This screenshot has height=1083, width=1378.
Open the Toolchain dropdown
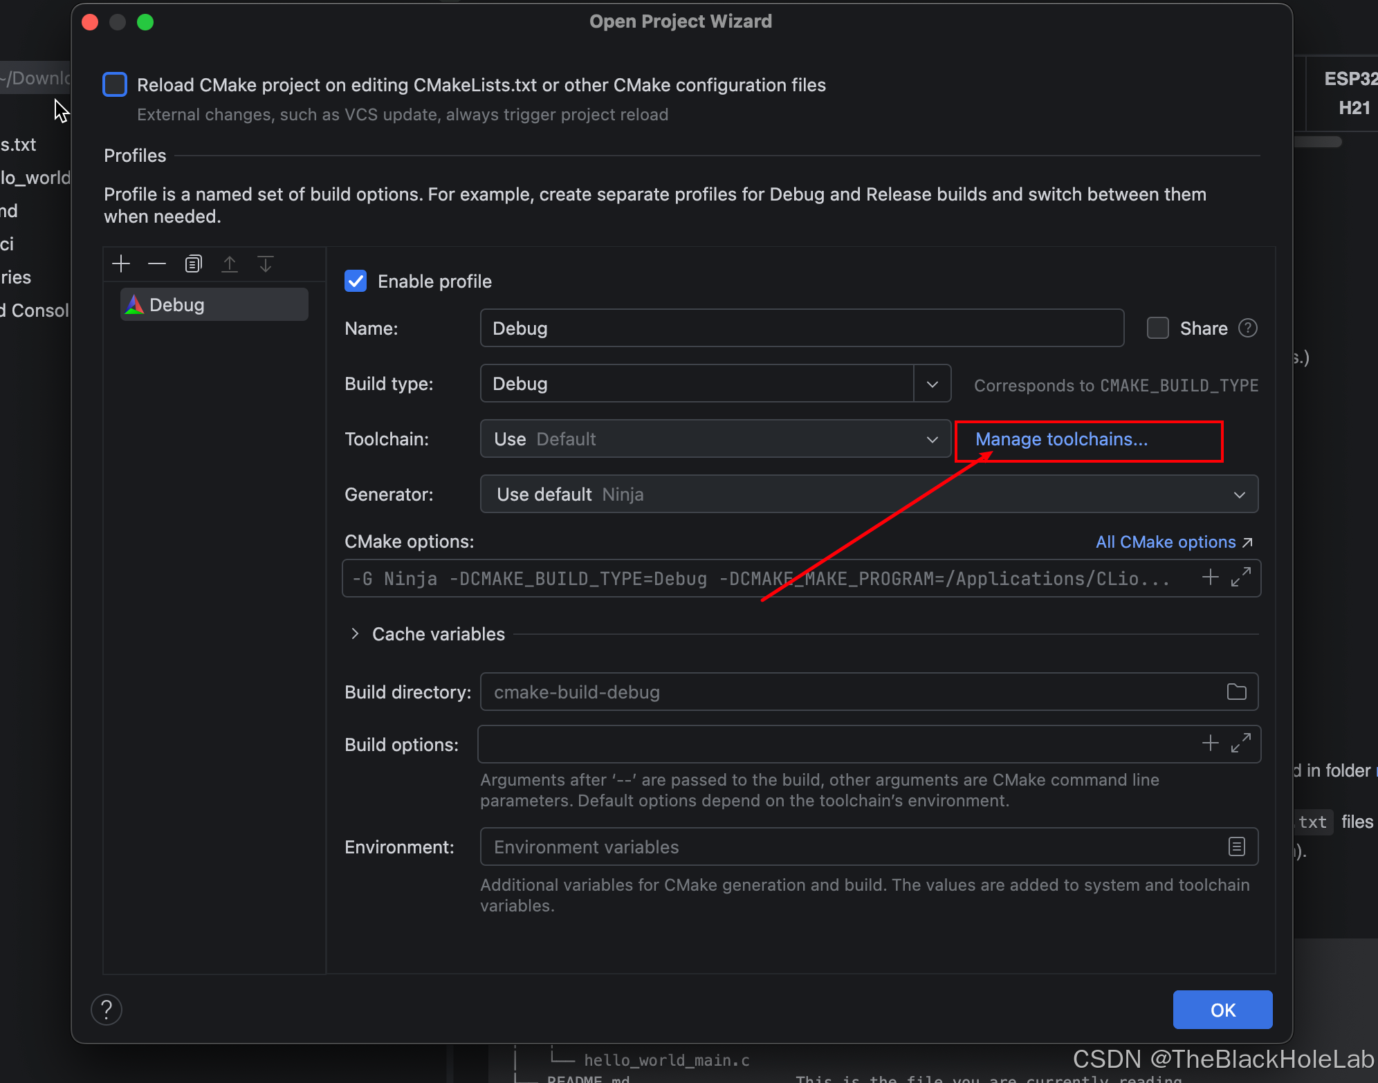coord(715,438)
